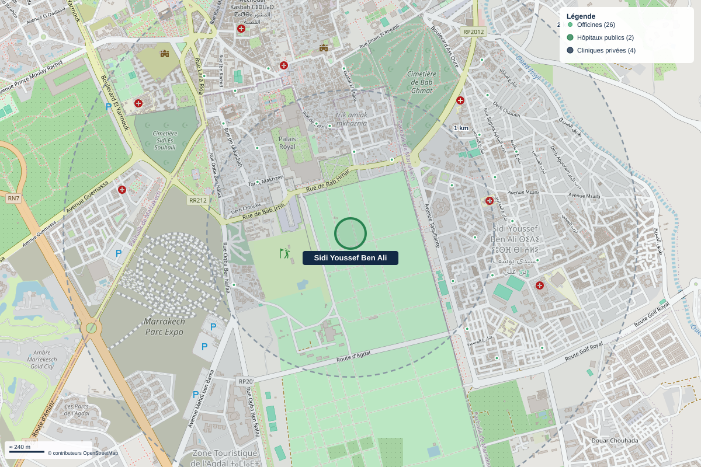Click the Hôpitaux publics legend color dot
Screen dimensions: 701x467
click(x=570, y=37)
